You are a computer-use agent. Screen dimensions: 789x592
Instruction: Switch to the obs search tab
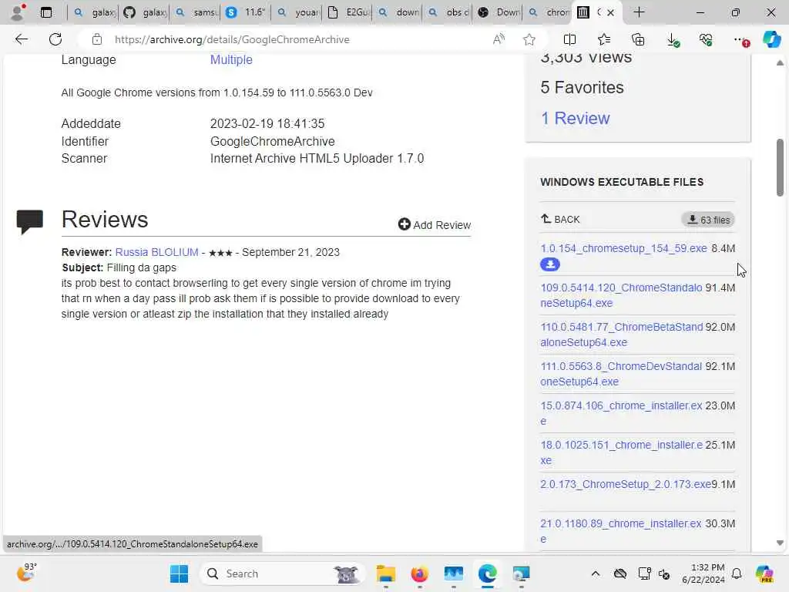coord(449,12)
